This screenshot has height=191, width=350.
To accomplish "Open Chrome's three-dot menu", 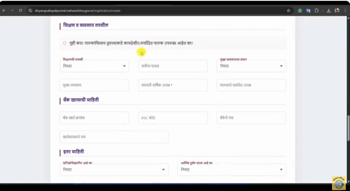I will (x=345, y=11).
